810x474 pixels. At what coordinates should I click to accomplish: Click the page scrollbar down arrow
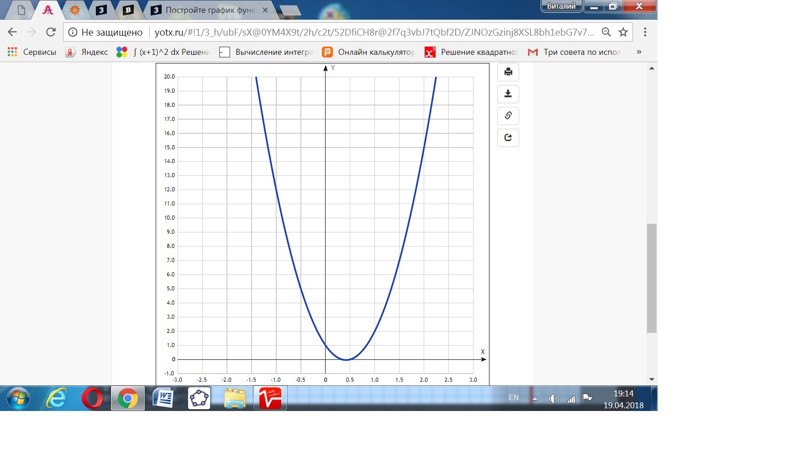coord(652,379)
